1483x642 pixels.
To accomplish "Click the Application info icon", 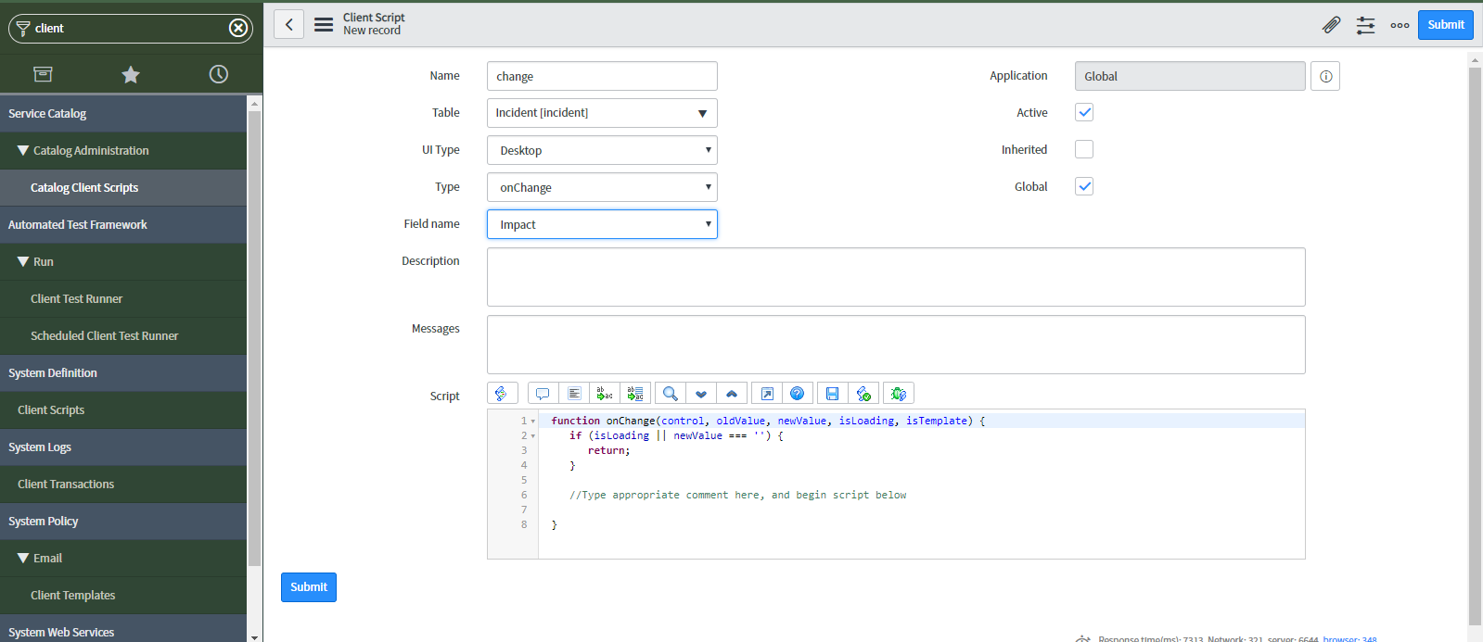I will point(1325,76).
